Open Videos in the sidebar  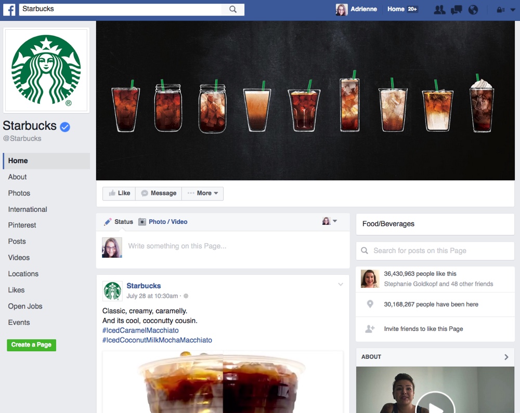tap(19, 258)
